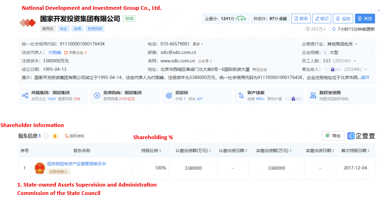Export shareholder list with 导出 button
Image resolution: width=383 pixels, height=201 pixels.
pos(333,136)
